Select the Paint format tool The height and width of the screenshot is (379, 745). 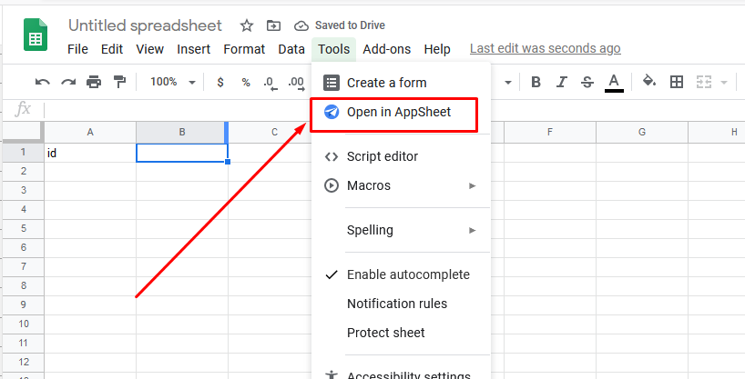click(119, 82)
